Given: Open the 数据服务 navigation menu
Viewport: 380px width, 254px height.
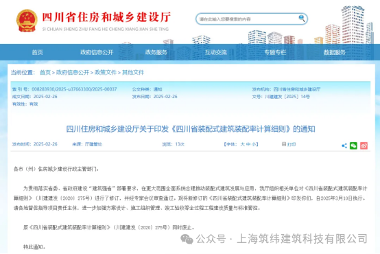Looking at the screenshot, I should point(335,52).
